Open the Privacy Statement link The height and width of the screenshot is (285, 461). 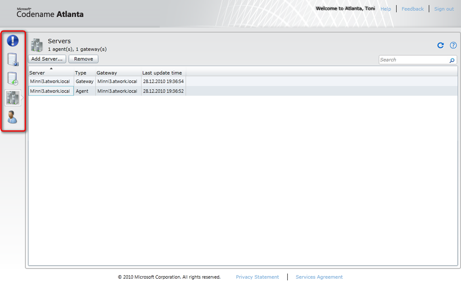257,277
